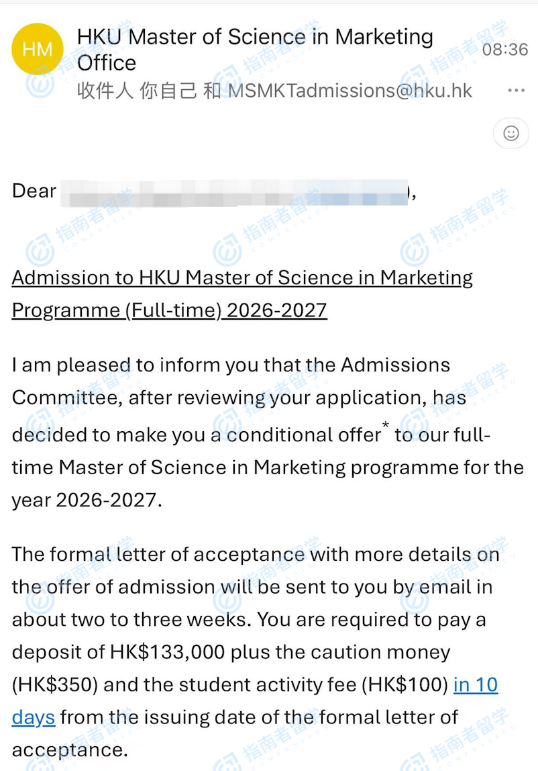The height and width of the screenshot is (771, 538).
Task: Click "Programme (Full-time) 2026-2027" heading line
Action: pyautogui.click(x=169, y=310)
